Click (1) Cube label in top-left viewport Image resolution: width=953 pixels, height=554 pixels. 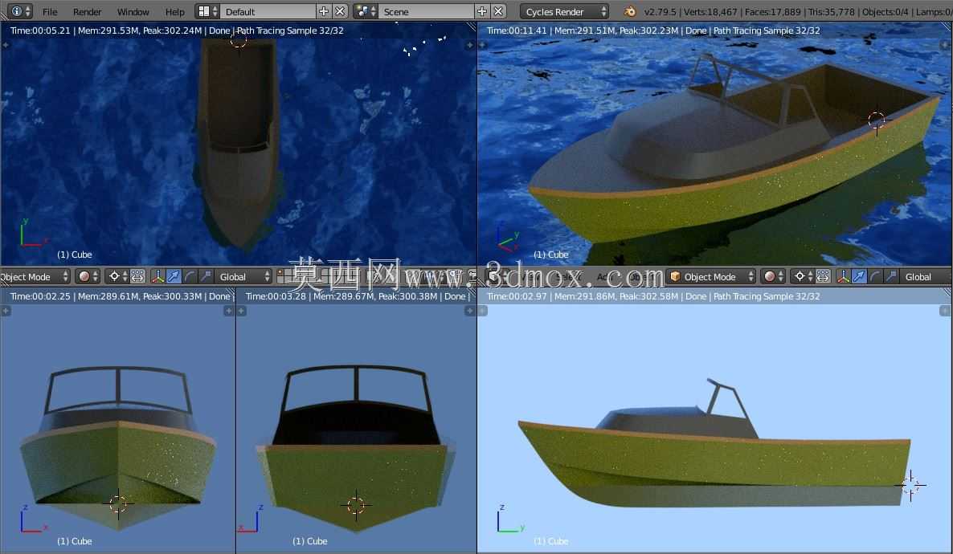pyautogui.click(x=74, y=255)
